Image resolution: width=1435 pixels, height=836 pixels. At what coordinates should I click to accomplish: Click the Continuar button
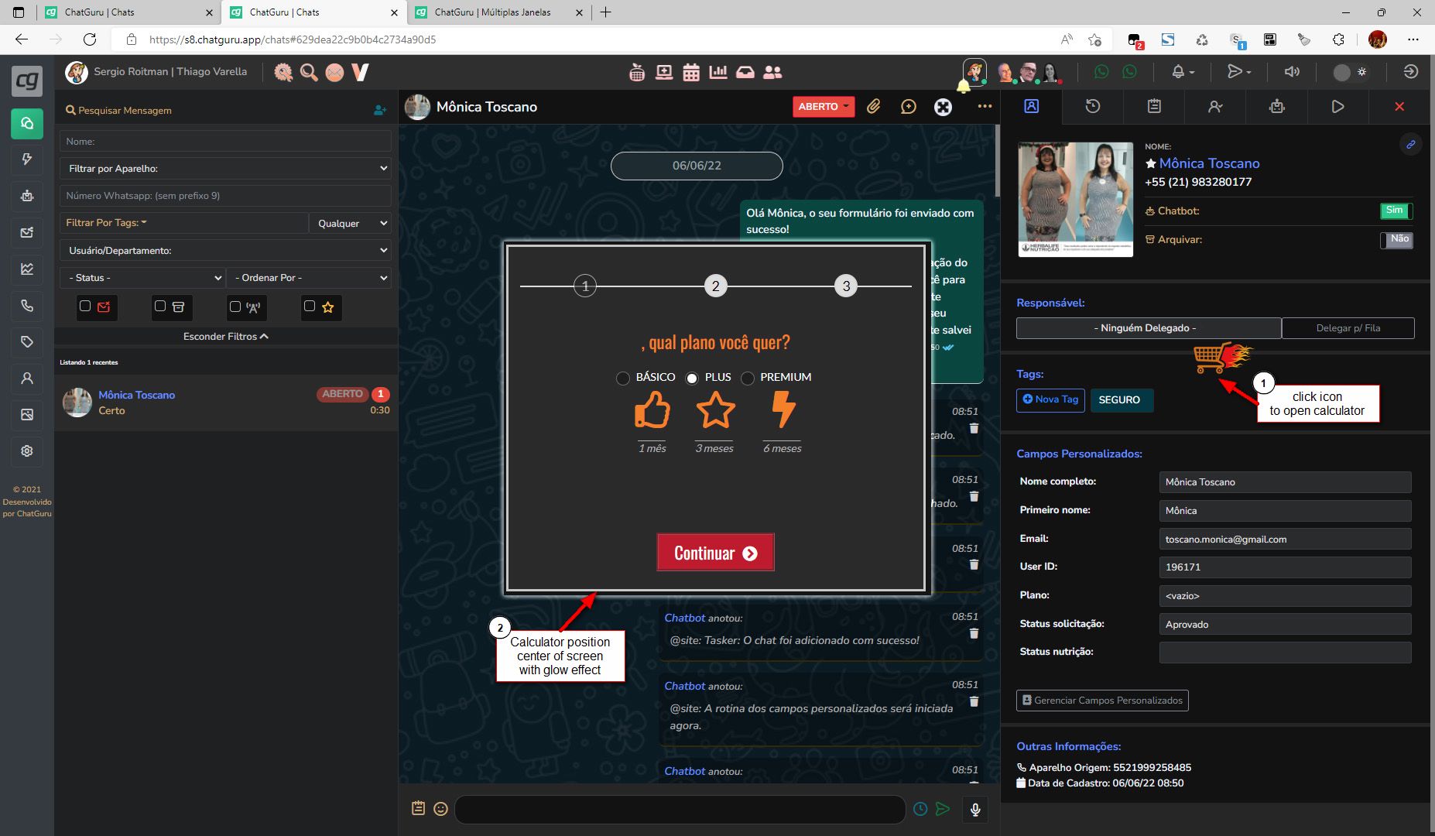coord(715,553)
